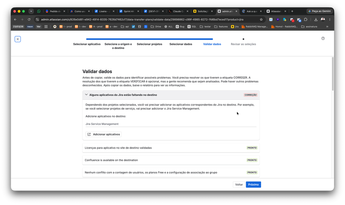This screenshot has height=205, width=345.
Task: Open the help question mark icon
Action: point(323,39)
